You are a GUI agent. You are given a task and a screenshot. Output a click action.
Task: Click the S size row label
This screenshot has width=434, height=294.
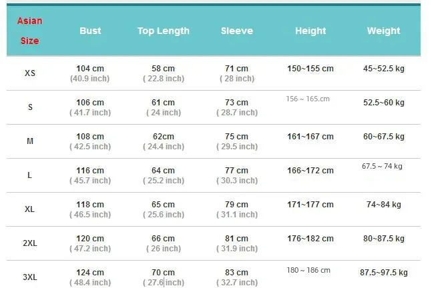tap(30, 107)
